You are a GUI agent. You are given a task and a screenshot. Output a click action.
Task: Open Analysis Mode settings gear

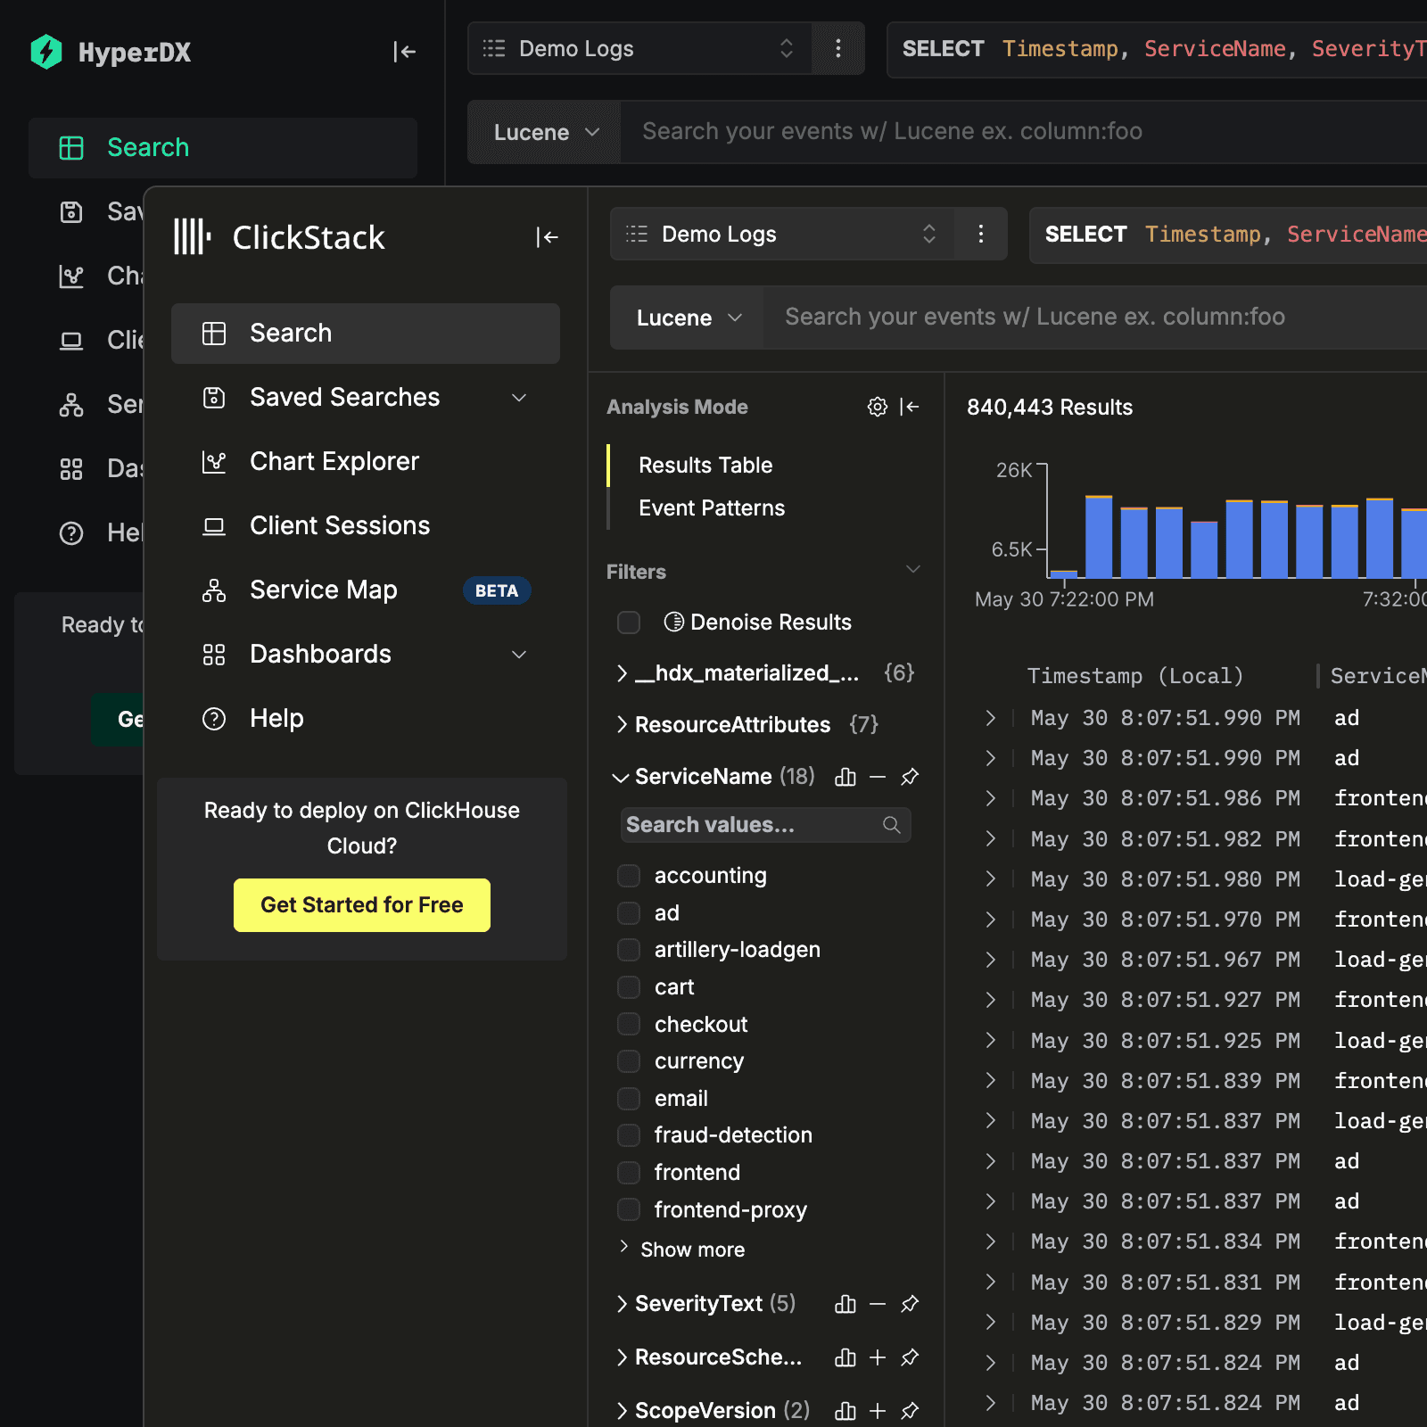coord(878,407)
